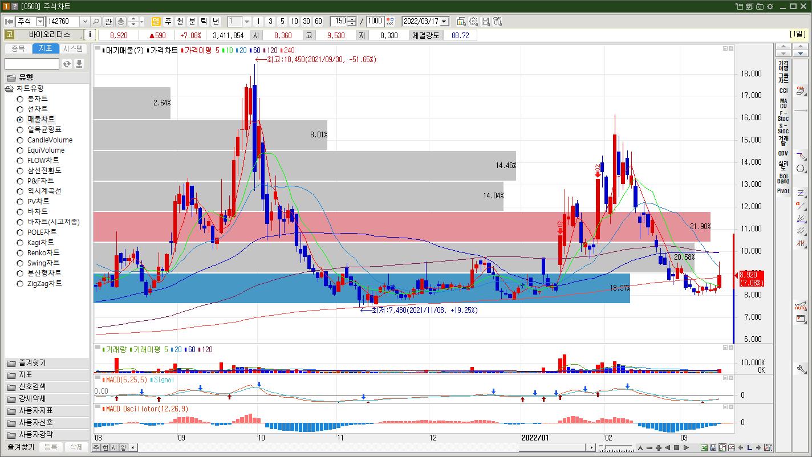Click the AUTO trend line tool icon
This screenshot has height=457, width=812.
pyautogui.click(x=801, y=307)
